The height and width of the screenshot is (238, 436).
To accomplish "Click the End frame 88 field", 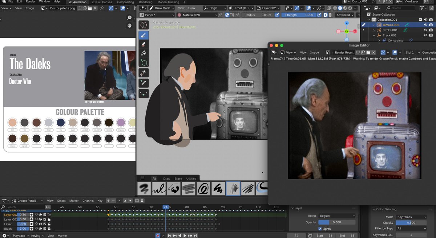I will pyautogui.click(x=346, y=236).
